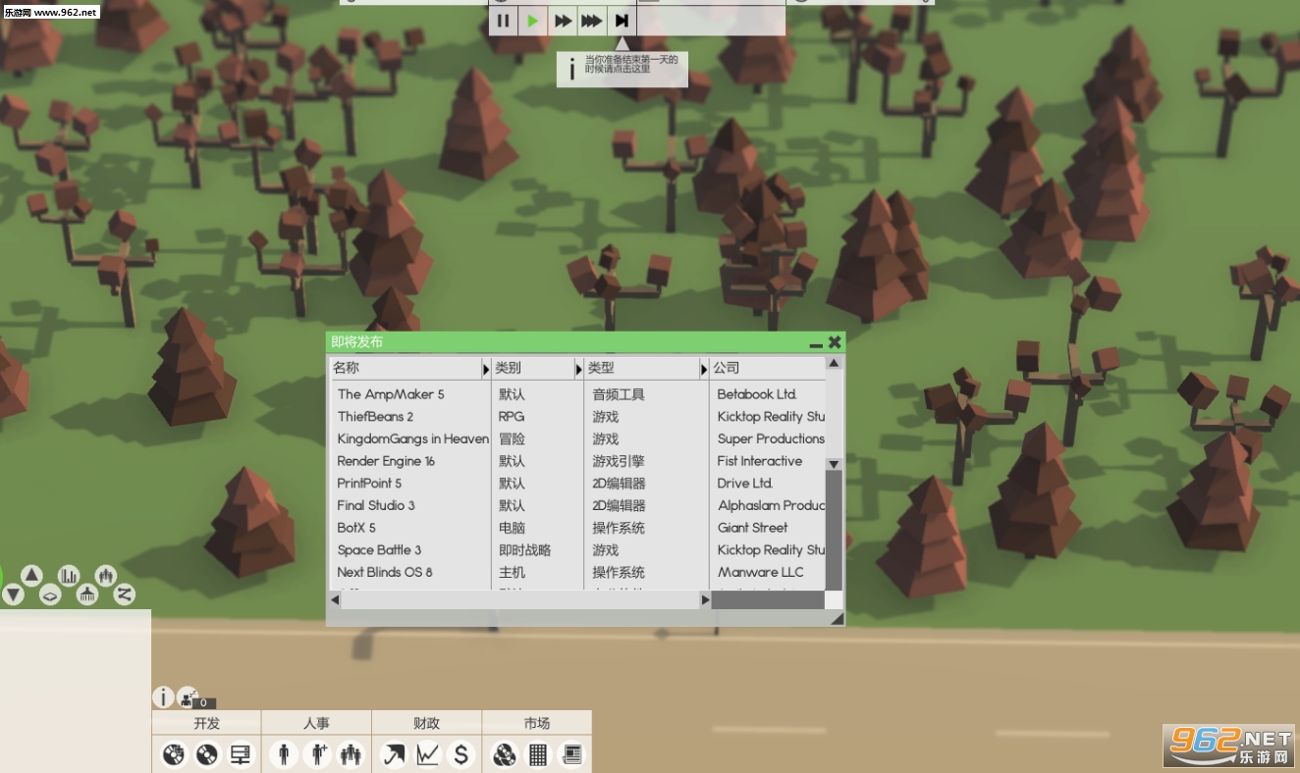Click the horizontal scroll left arrow
Viewport: 1300px width, 773px height.
click(335, 599)
